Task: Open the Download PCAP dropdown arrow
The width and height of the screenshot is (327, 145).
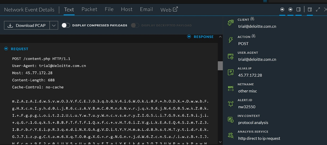Action: (x=54, y=25)
